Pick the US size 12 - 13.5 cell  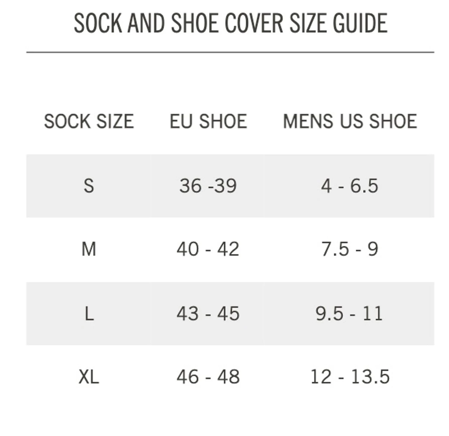(x=350, y=377)
